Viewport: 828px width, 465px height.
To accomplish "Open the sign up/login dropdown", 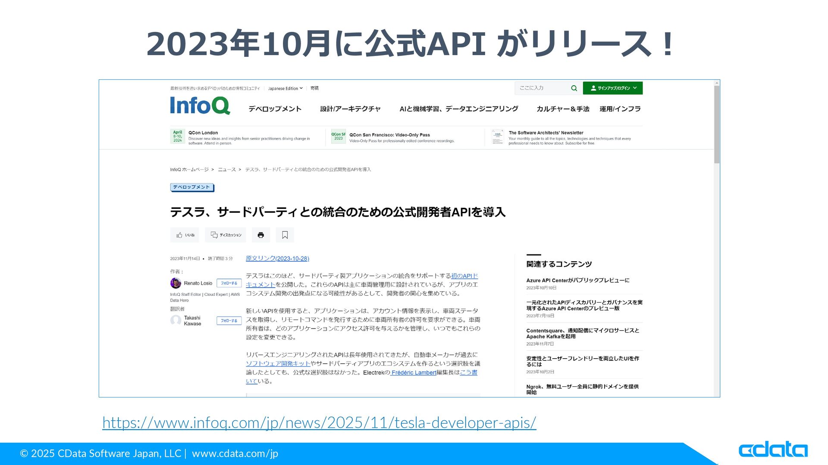I will click(612, 88).
